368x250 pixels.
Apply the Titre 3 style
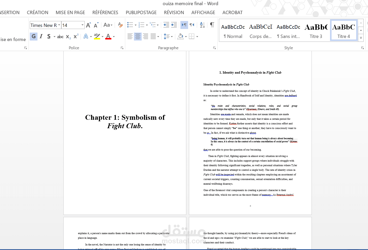pos(316,31)
